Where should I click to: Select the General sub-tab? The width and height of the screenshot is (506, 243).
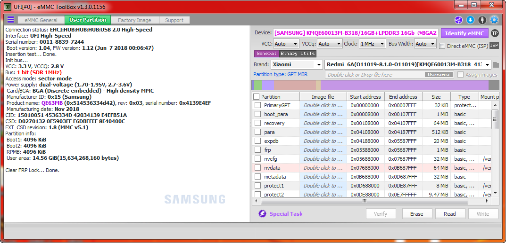tap(266, 54)
